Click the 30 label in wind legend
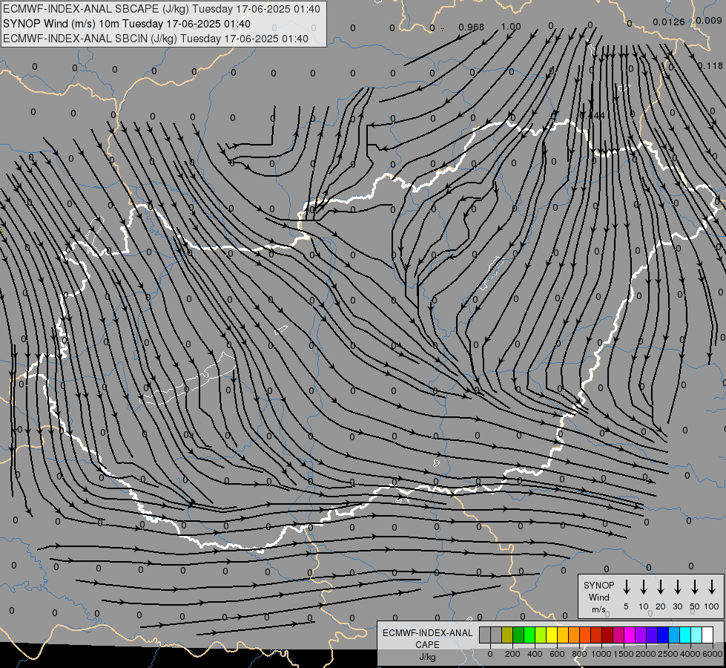This screenshot has height=668, width=726. pyautogui.click(x=677, y=606)
